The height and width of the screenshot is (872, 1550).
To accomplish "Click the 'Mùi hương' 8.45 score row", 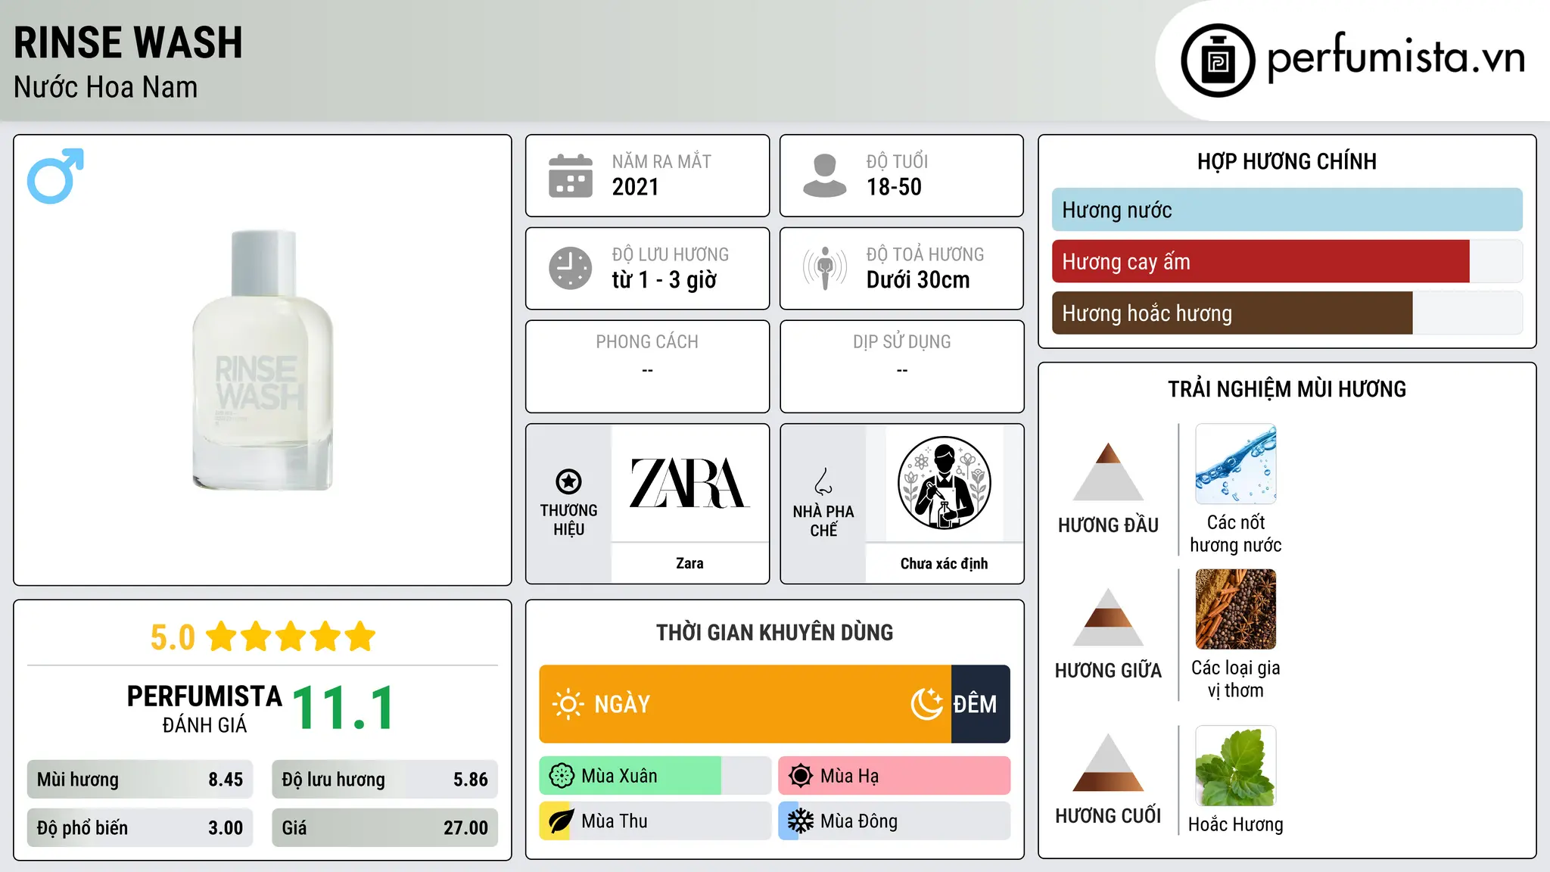I will [x=140, y=780].
